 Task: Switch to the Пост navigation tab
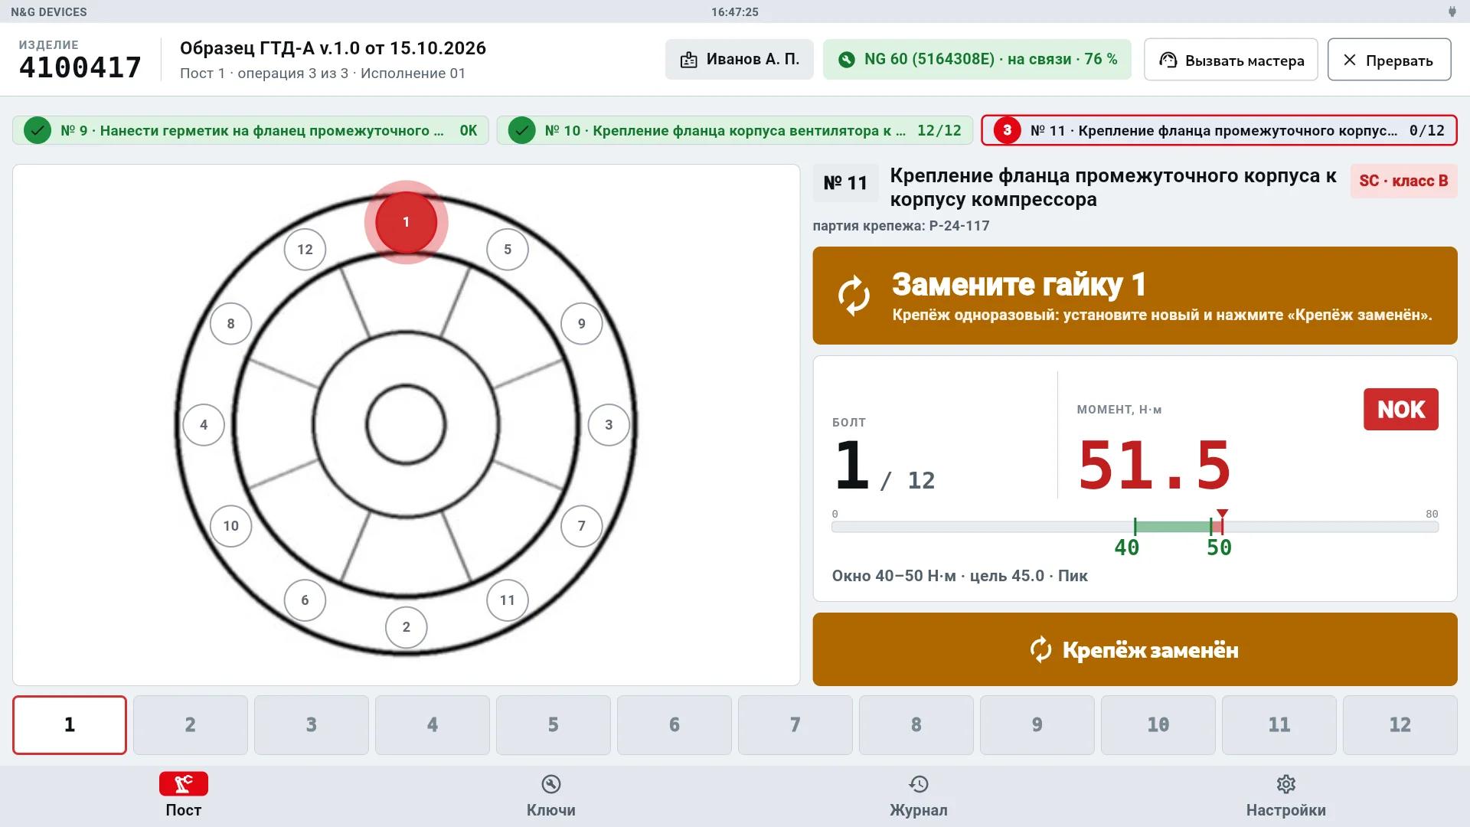[x=184, y=796]
